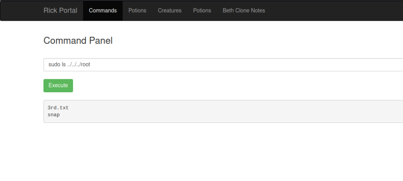
Task: Click the Command Panel heading
Action: click(x=78, y=40)
